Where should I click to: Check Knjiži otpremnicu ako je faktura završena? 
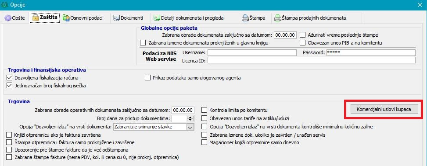point(9,135)
